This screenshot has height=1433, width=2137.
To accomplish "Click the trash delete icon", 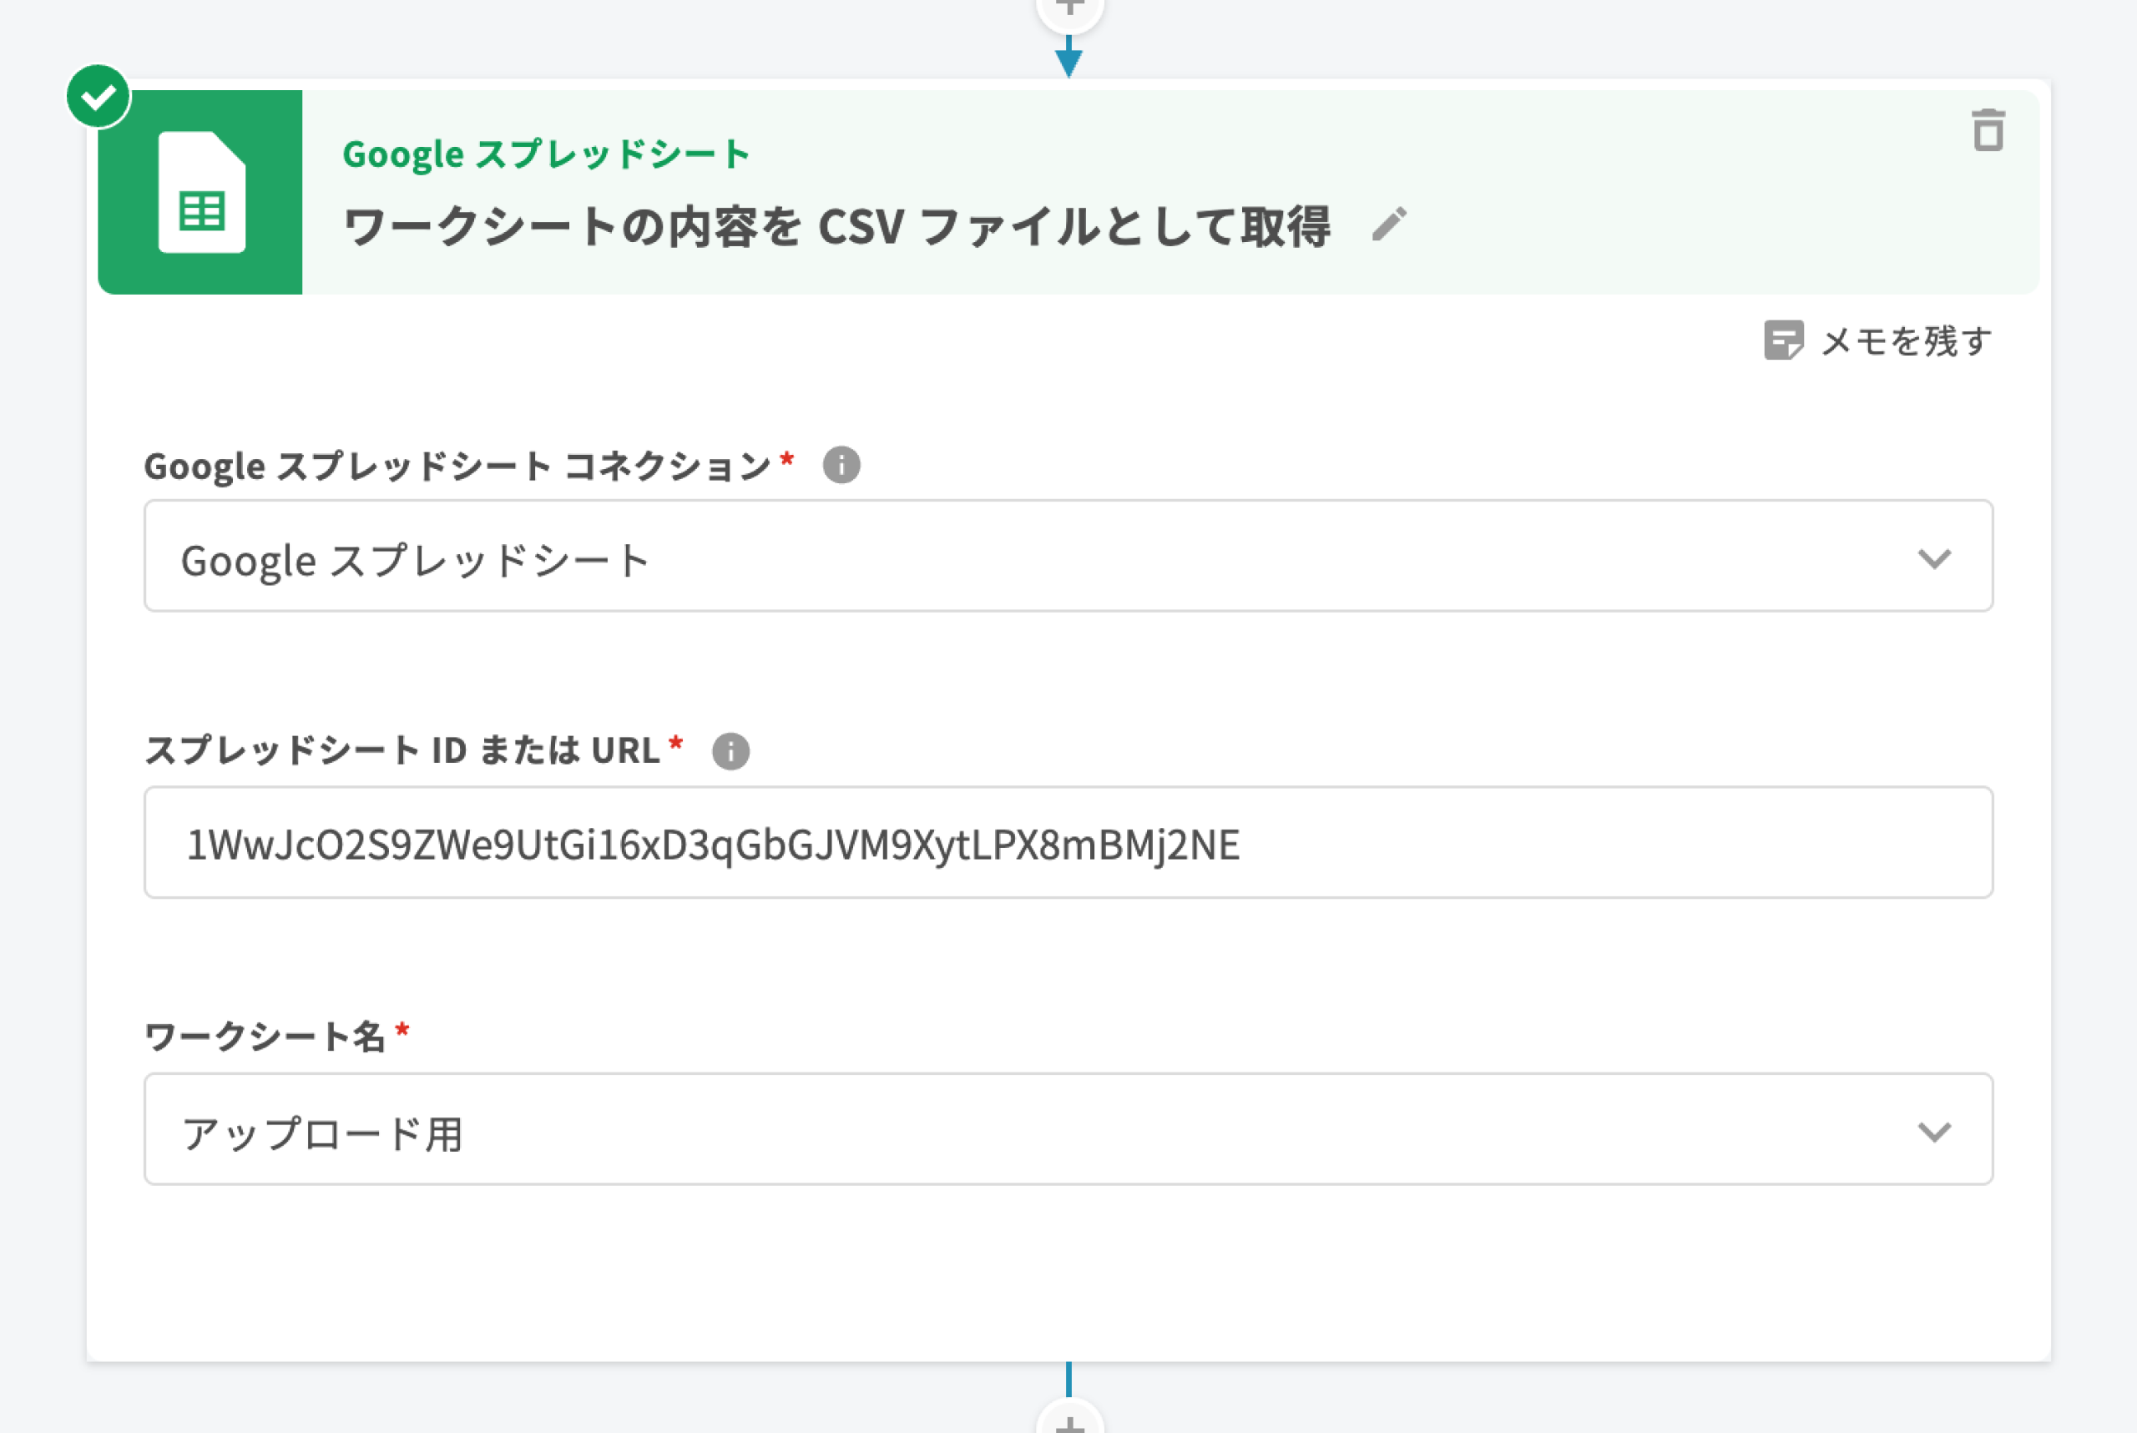I will pyautogui.click(x=1987, y=131).
